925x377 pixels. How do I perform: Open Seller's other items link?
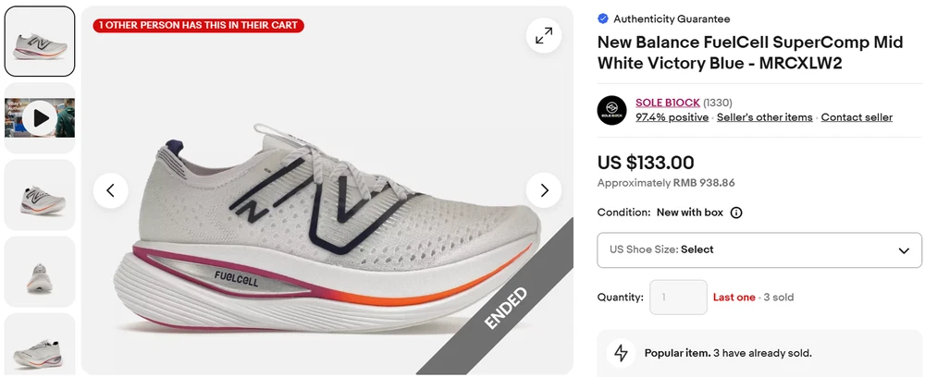[764, 117]
